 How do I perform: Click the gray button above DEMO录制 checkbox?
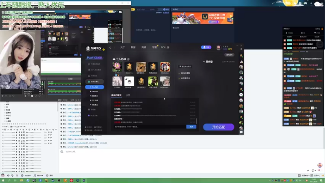(185, 66)
